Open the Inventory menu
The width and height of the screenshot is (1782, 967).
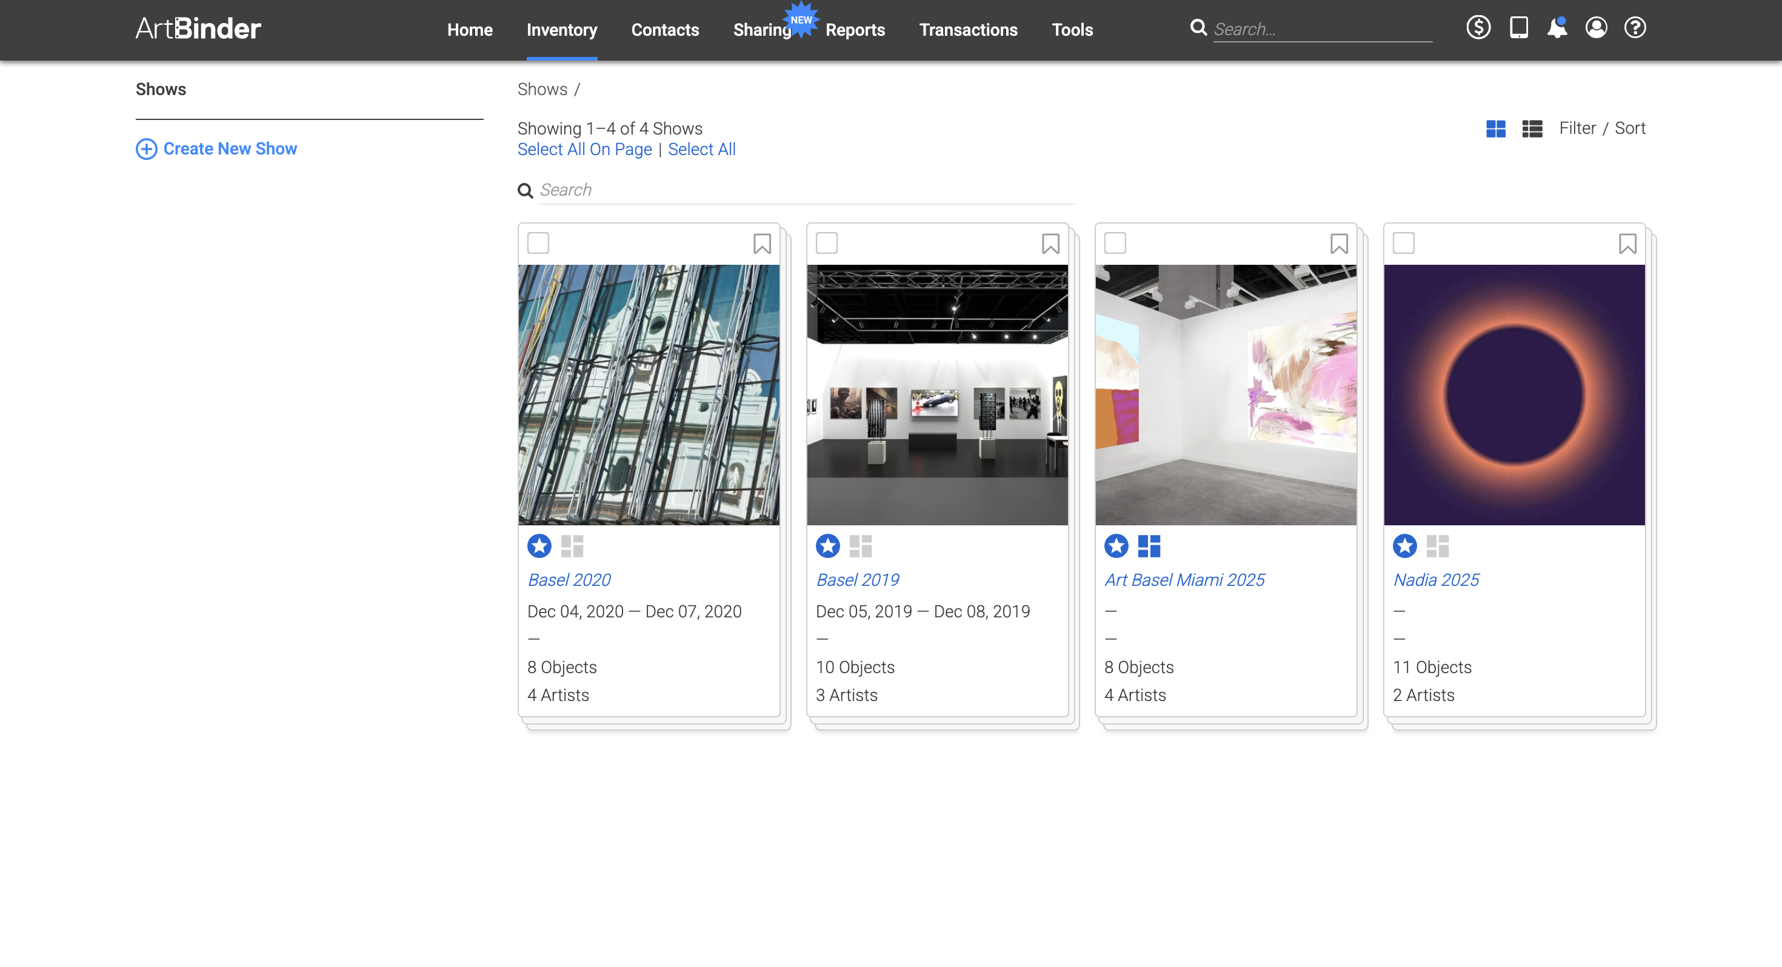coord(562,30)
